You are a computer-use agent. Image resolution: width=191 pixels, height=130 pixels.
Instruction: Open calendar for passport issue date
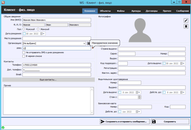(x=182, y=63)
